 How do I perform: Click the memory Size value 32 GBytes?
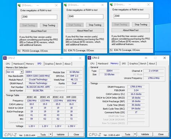coord(109,75)
